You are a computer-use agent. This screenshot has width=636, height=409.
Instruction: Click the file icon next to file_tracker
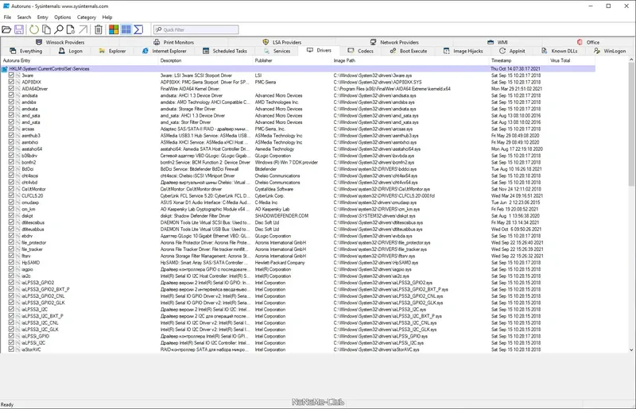click(17, 249)
